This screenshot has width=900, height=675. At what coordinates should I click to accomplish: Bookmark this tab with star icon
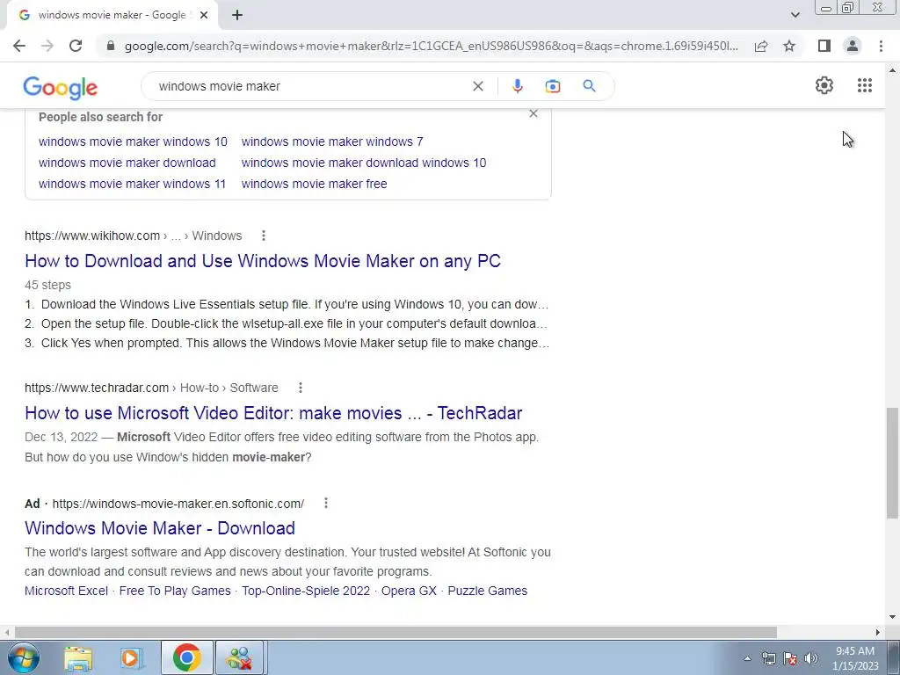[789, 46]
